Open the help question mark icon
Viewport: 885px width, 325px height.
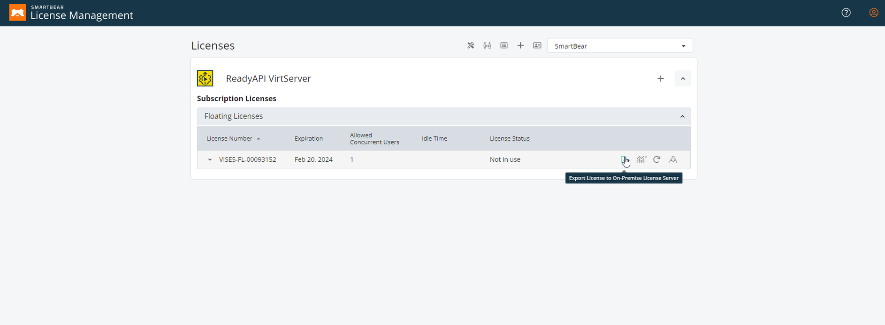coord(846,13)
